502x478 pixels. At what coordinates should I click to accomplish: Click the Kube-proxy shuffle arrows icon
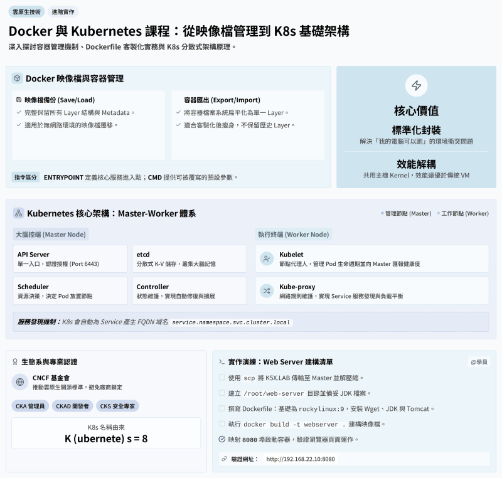(267, 291)
